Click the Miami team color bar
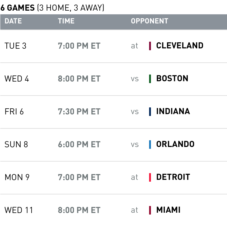Image resolution: width=227 pixels, height=227 pixels. point(150,210)
